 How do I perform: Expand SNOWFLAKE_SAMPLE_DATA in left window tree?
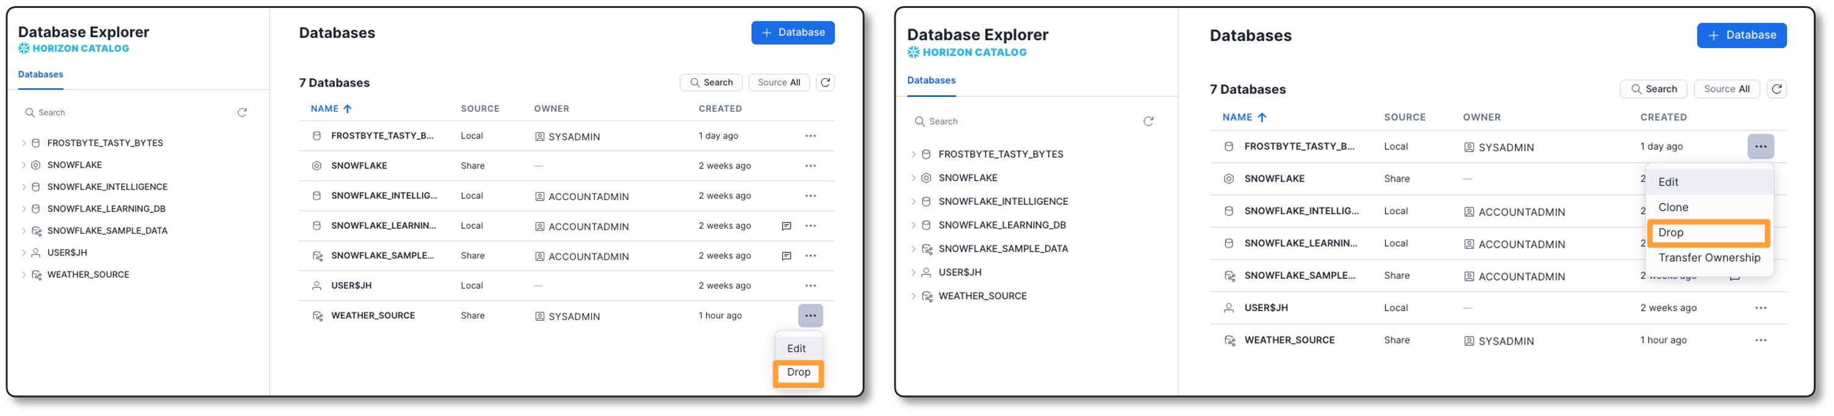coord(24,231)
